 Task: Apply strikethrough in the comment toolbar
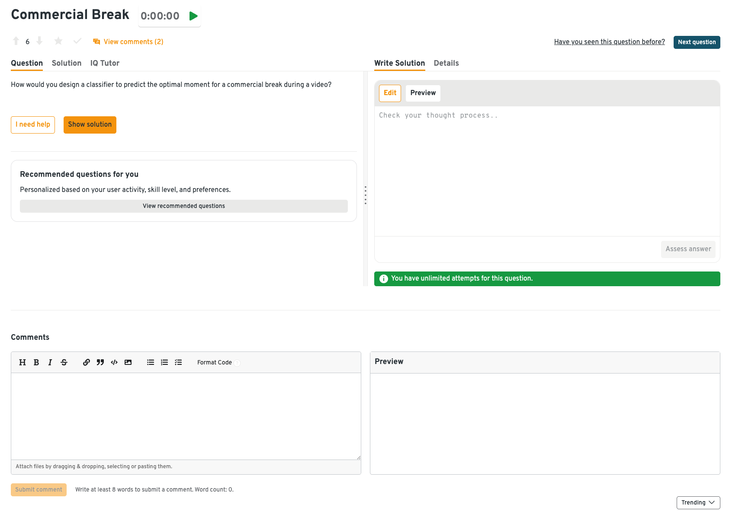coord(64,362)
